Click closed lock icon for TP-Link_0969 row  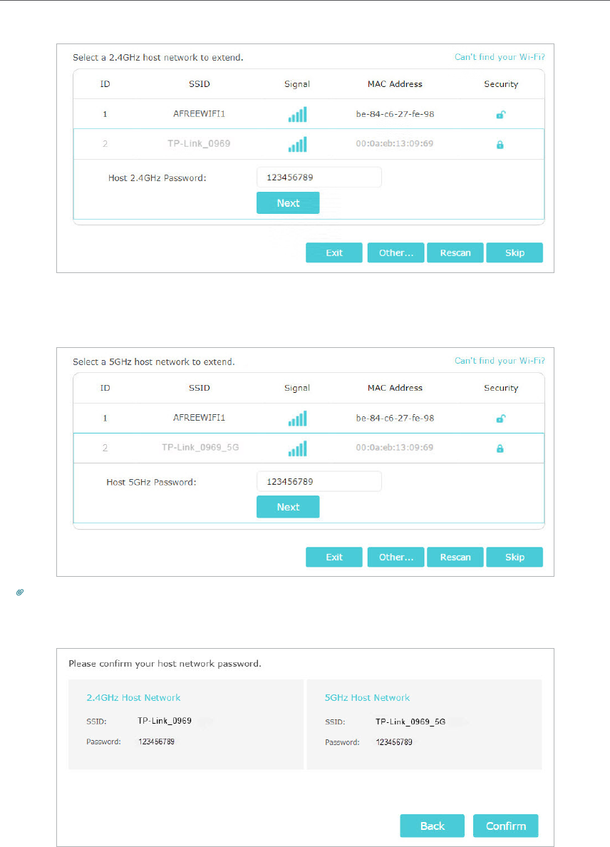pyautogui.click(x=500, y=145)
